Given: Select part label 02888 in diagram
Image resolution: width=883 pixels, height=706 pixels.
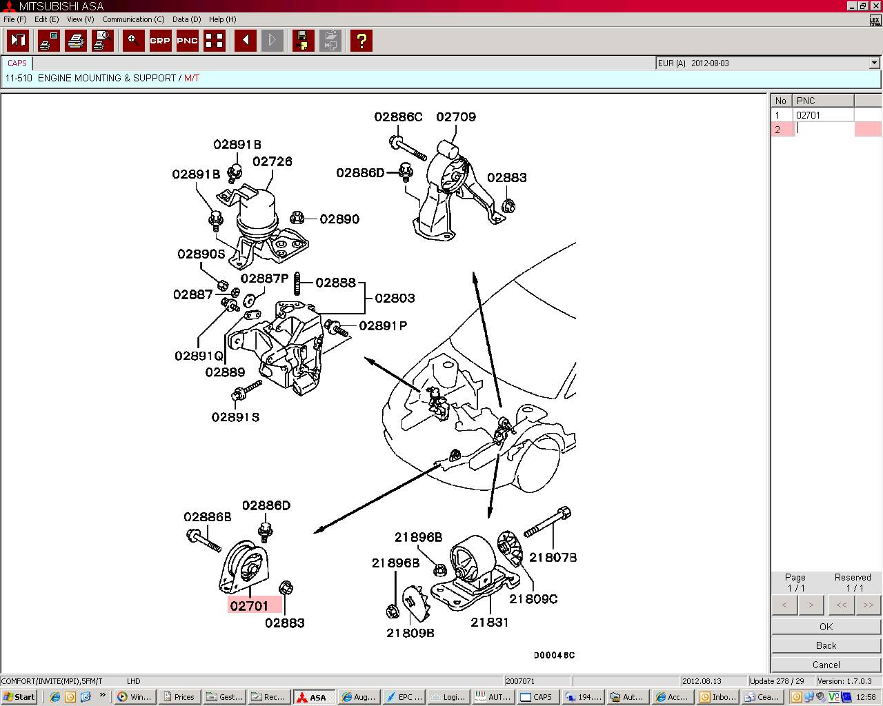Looking at the screenshot, I should pos(336,283).
